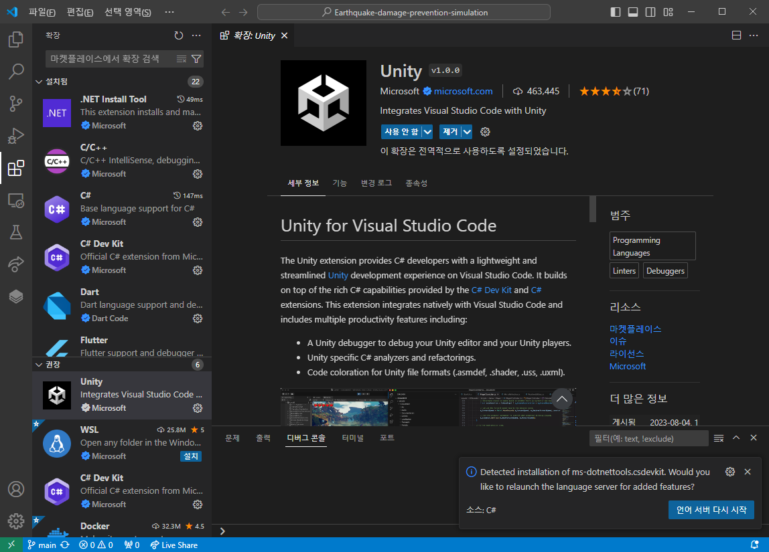769x552 pixels.
Task: Synchronize changes icon in status bar
Action: (x=65, y=545)
